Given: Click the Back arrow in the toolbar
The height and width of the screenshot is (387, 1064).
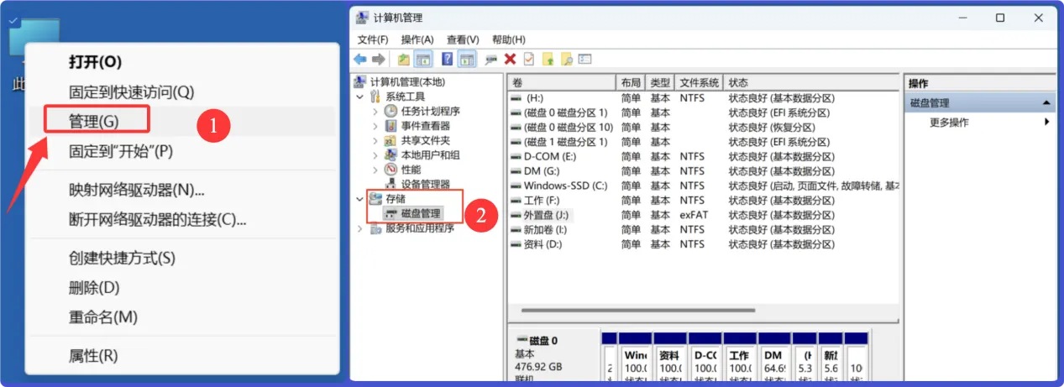Looking at the screenshot, I should [359, 59].
